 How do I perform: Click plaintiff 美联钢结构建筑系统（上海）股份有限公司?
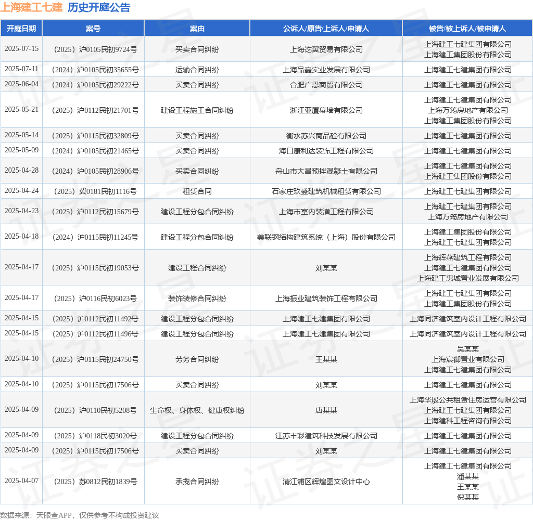[326, 238]
